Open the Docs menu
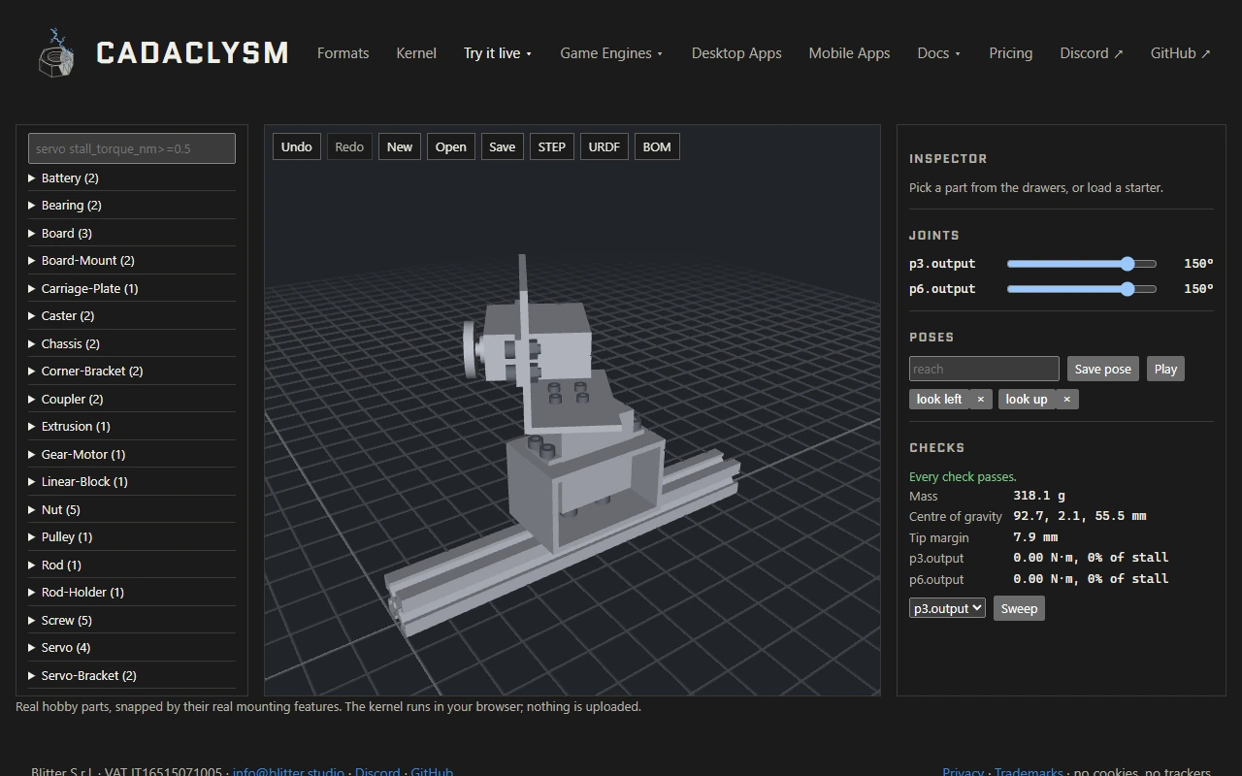This screenshot has height=776, width=1242. click(x=938, y=53)
